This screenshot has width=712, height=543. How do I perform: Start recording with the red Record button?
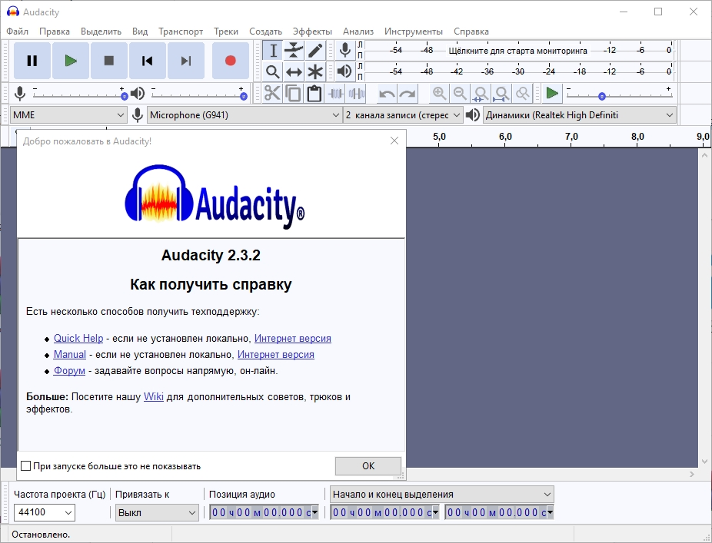coord(231,61)
